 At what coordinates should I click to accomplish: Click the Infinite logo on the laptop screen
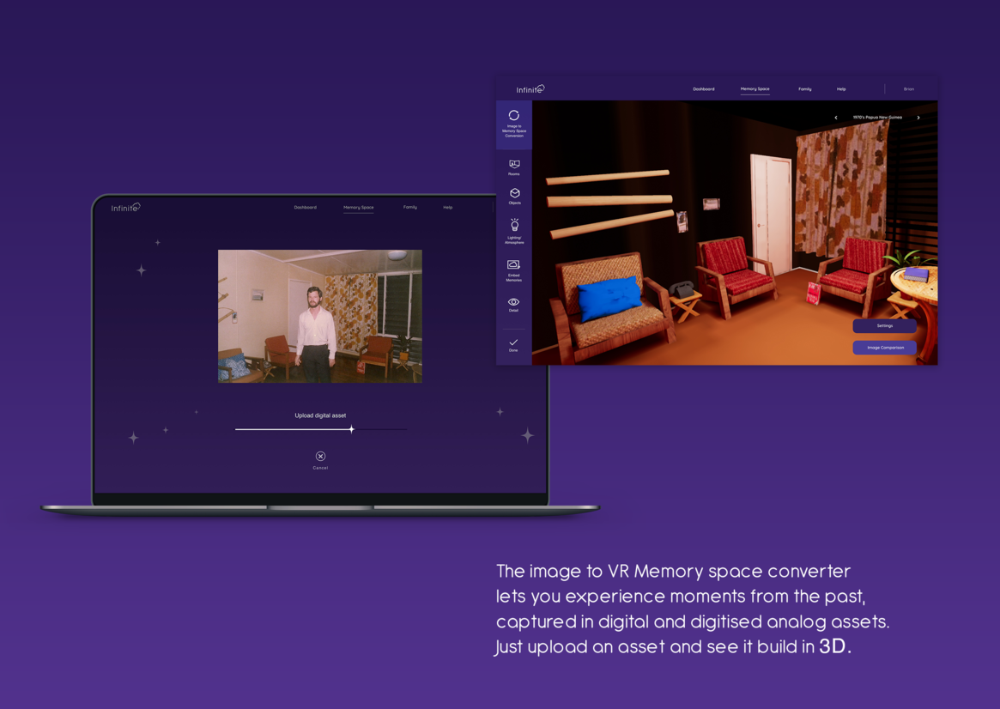click(x=125, y=208)
